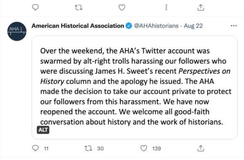Click the 11 replies count
The height and width of the screenshot is (160, 244).
46,149
